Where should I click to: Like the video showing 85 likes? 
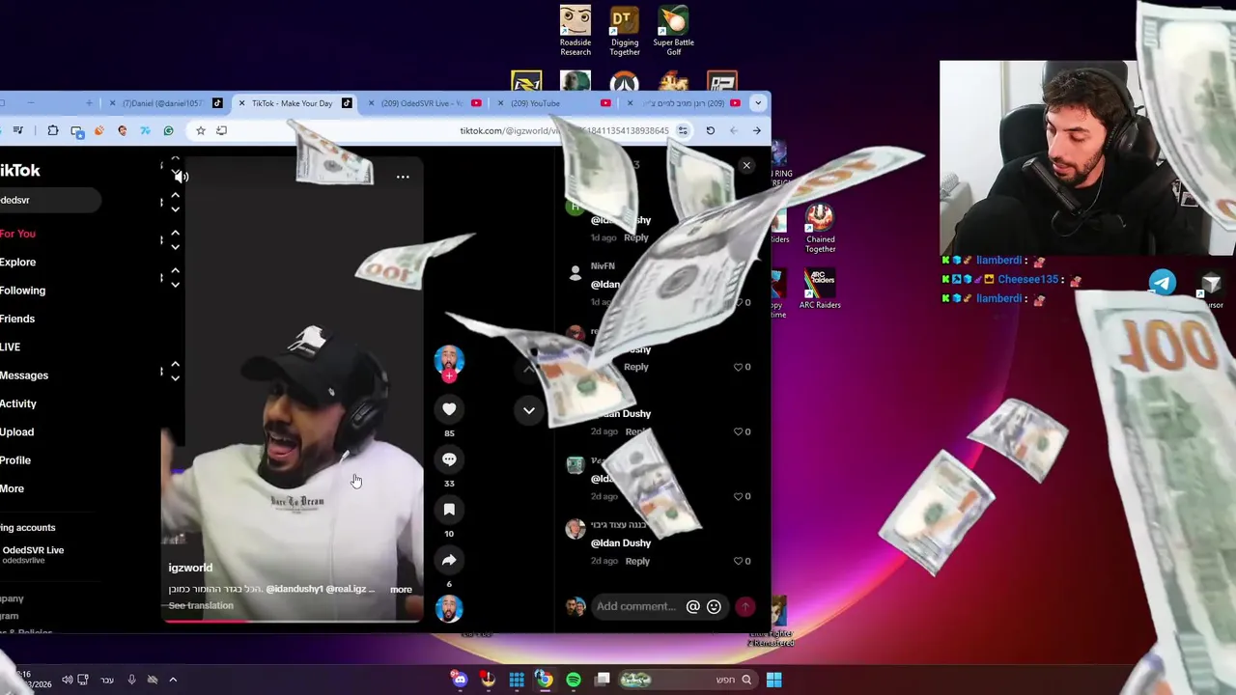(449, 409)
